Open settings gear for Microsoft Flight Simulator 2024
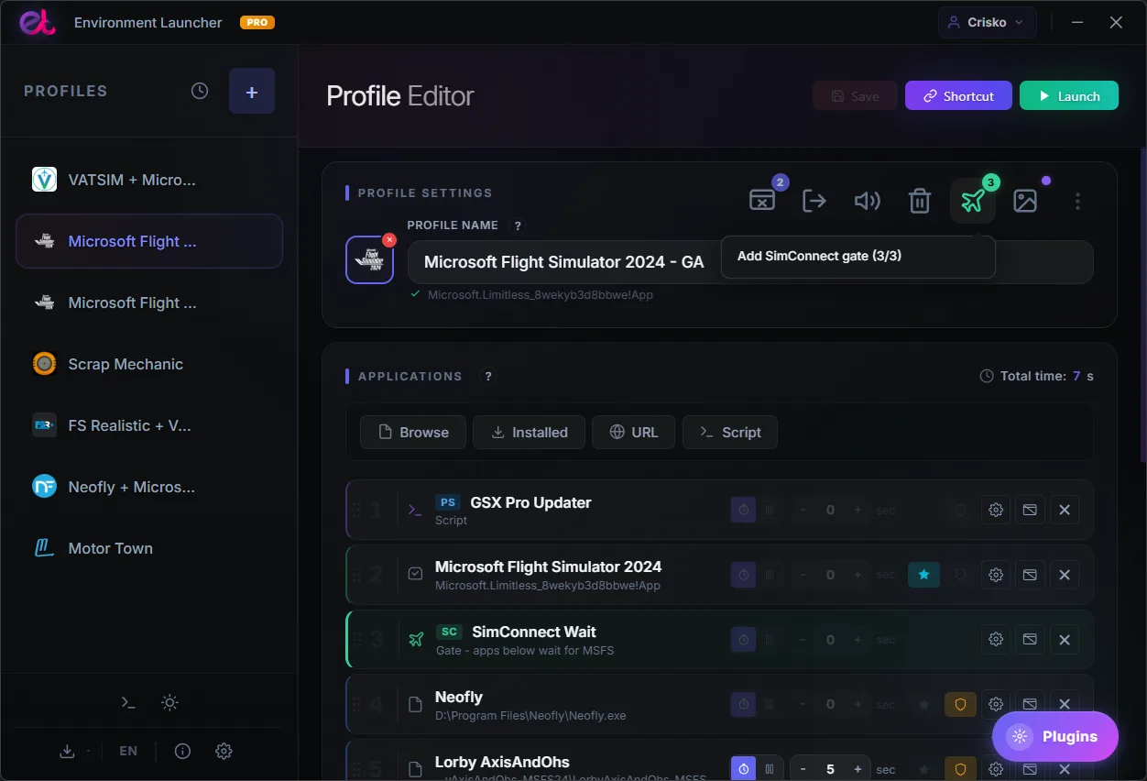 [996, 575]
